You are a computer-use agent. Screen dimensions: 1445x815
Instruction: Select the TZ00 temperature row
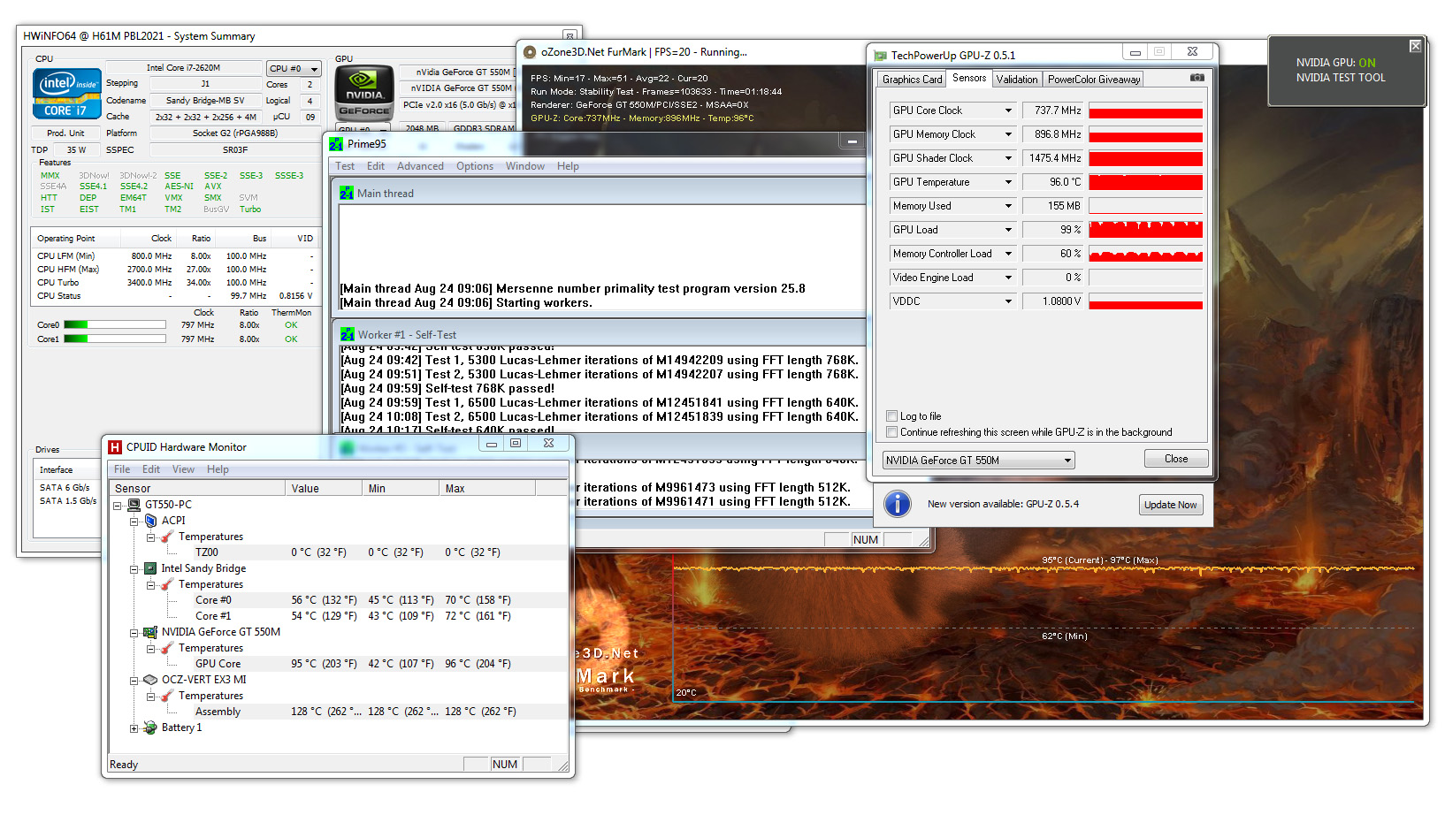coord(339,552)
